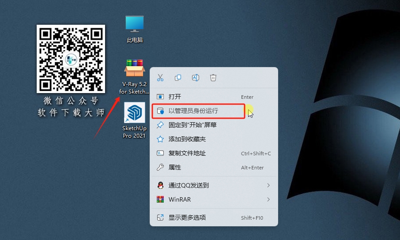
Task: Click the QQ penguin icon in menu
Action: point(160,185)
